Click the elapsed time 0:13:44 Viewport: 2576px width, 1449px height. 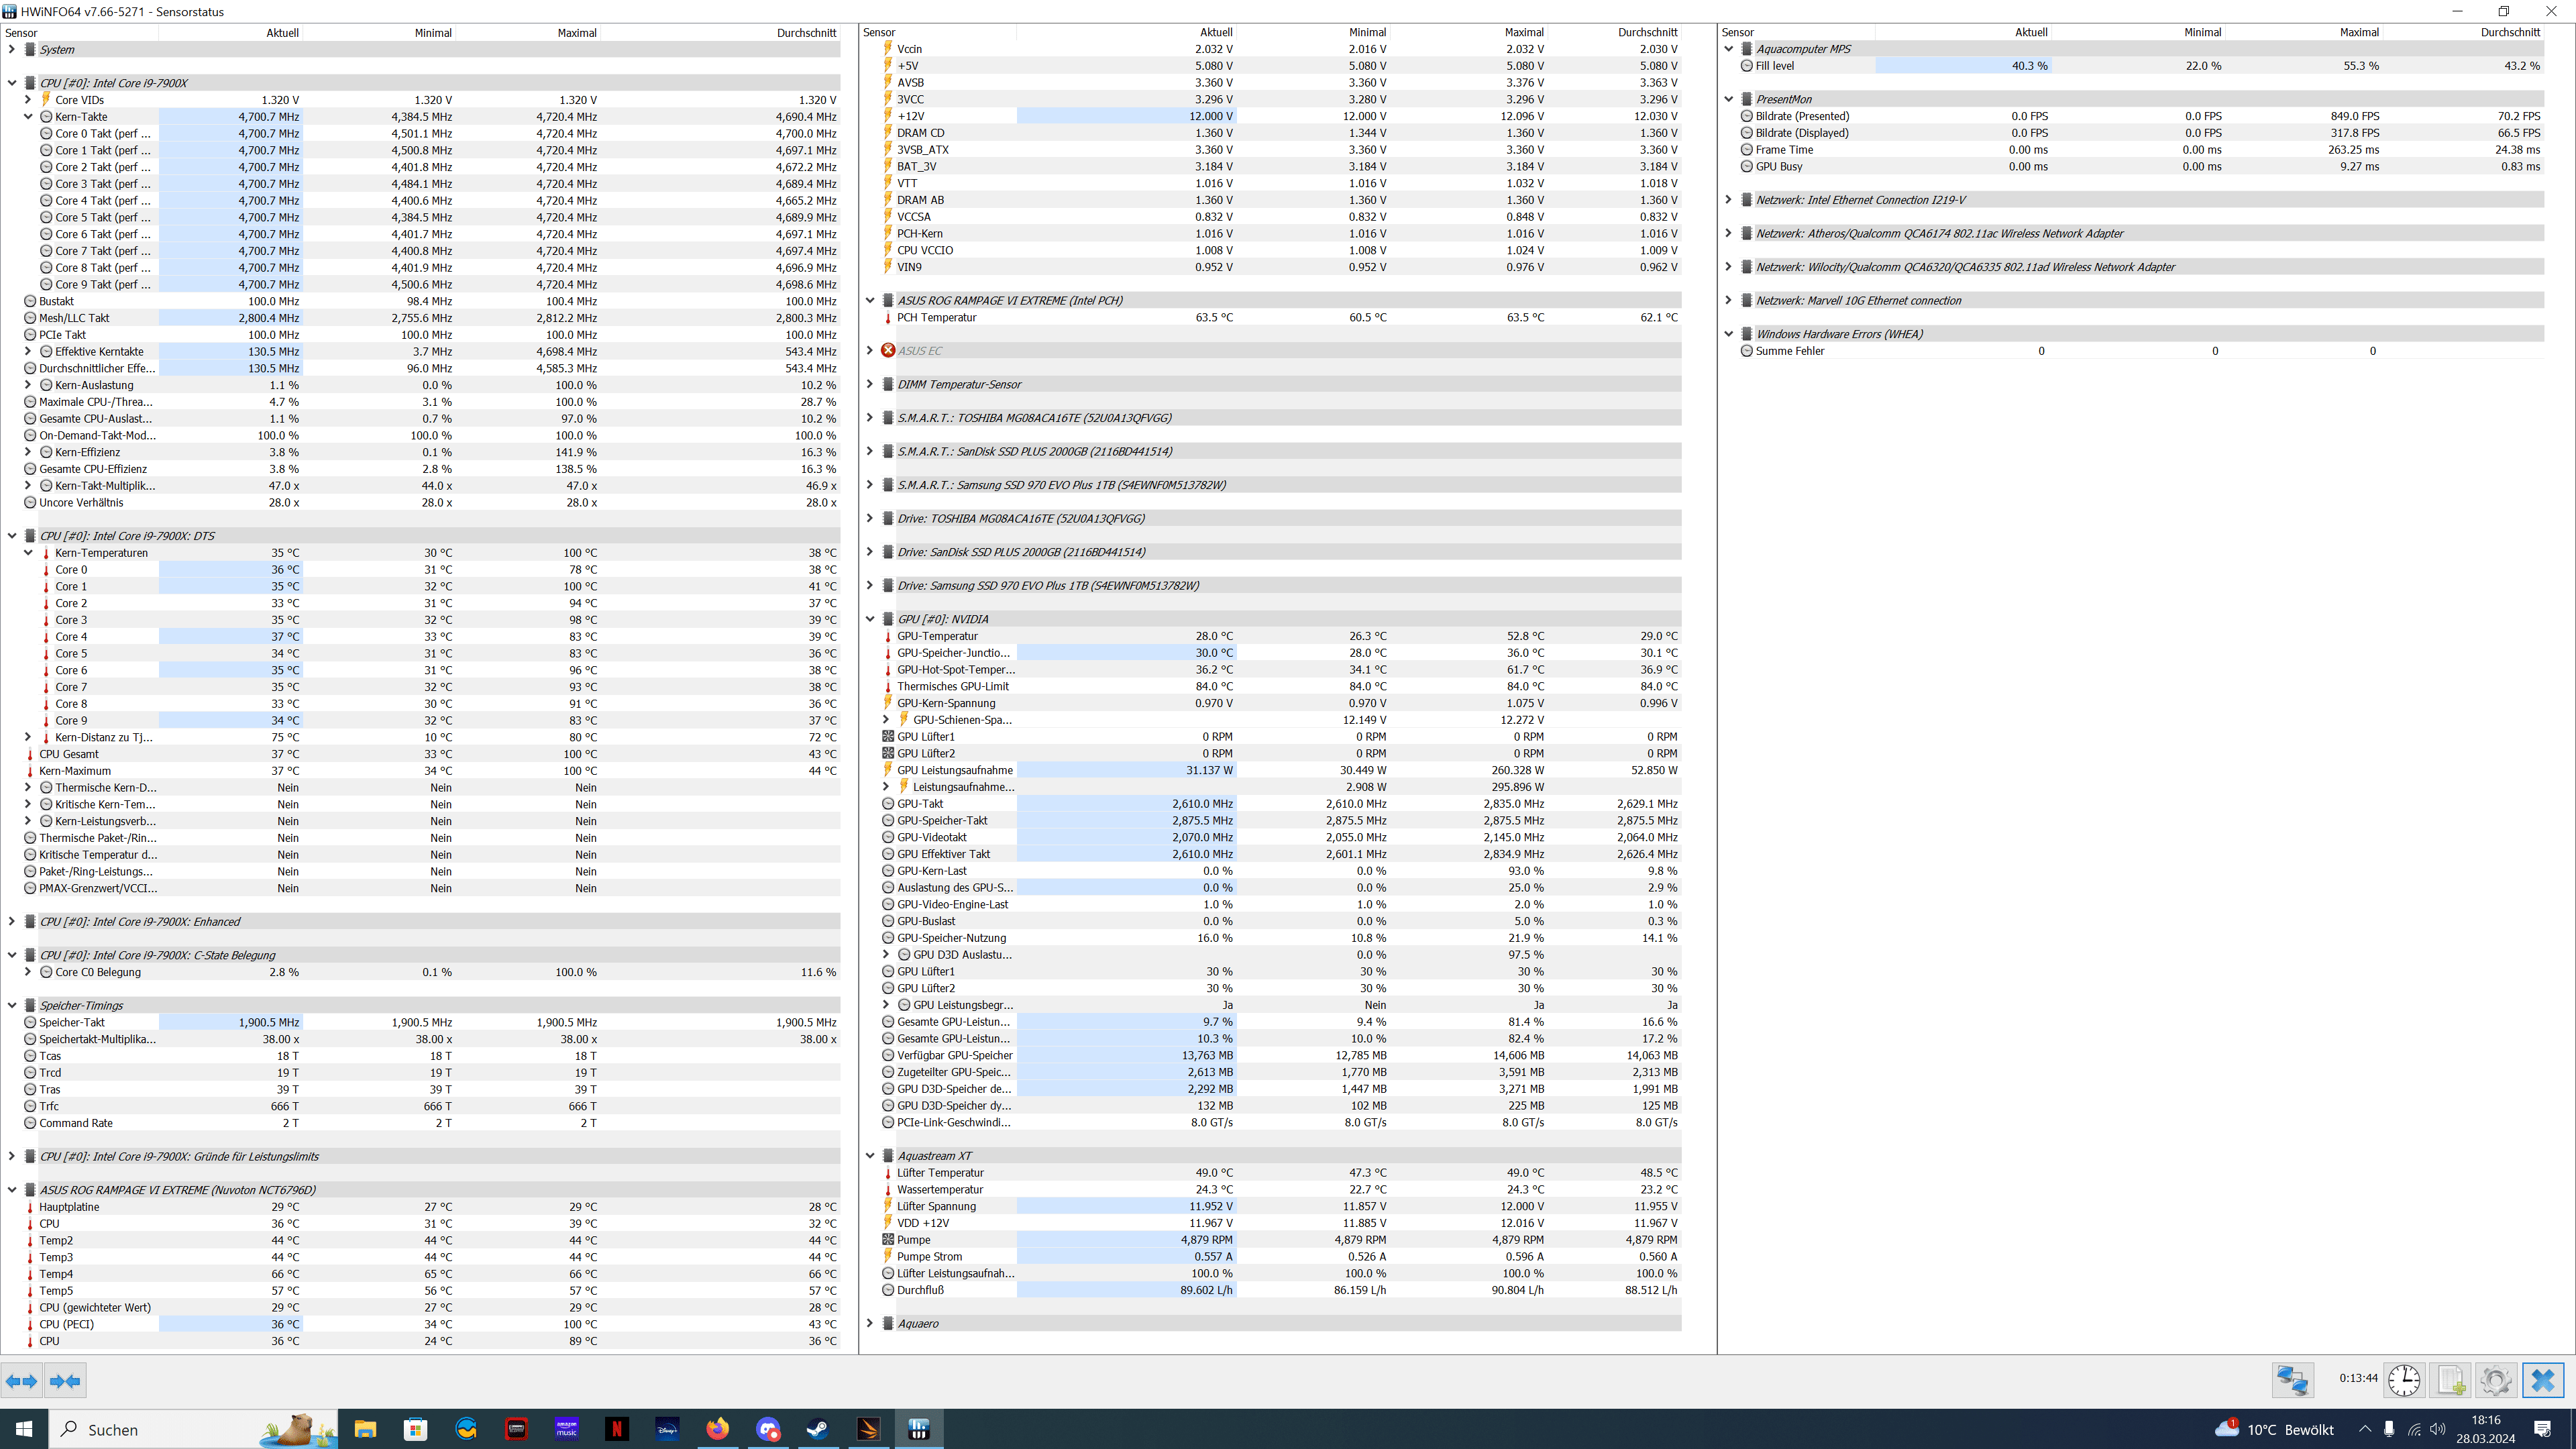coord(2358,1378)
